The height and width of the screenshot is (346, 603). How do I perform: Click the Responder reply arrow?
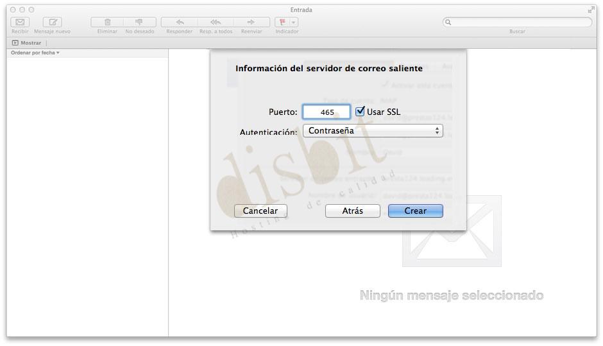pos(180,22)
